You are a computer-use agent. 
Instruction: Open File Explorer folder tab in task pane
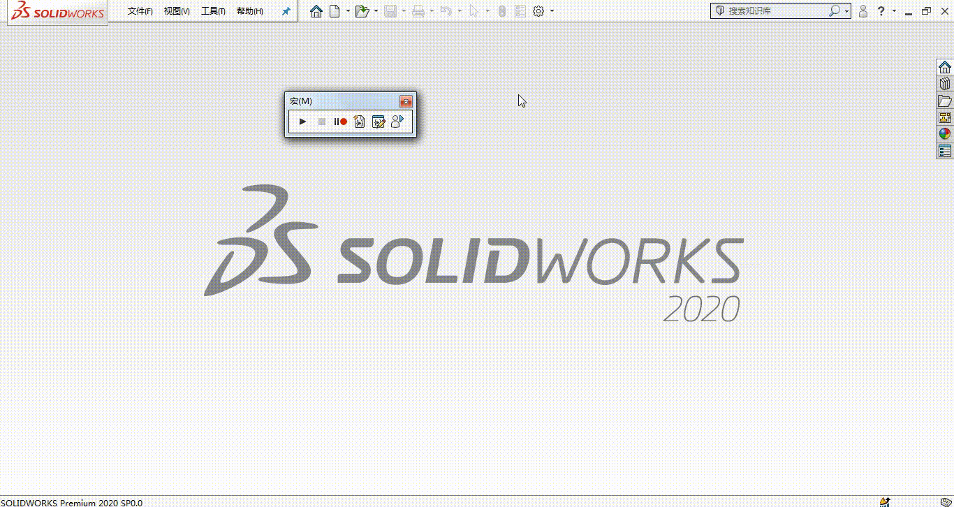(x=945, y=101)
